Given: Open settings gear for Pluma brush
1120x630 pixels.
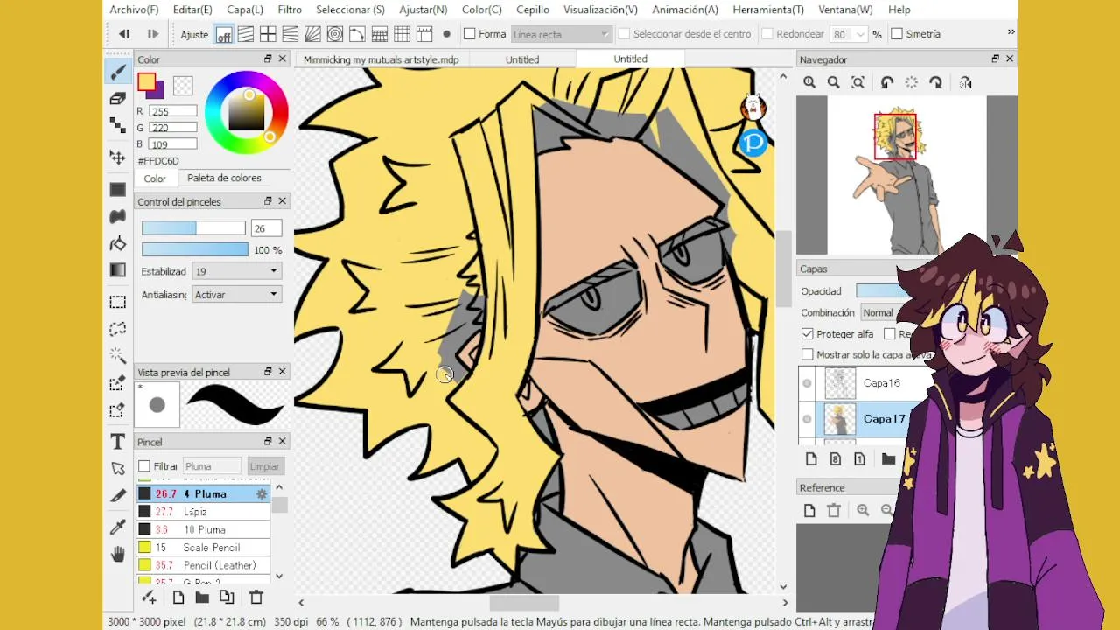Looking at the screenshot, I should tap(261, 494).
